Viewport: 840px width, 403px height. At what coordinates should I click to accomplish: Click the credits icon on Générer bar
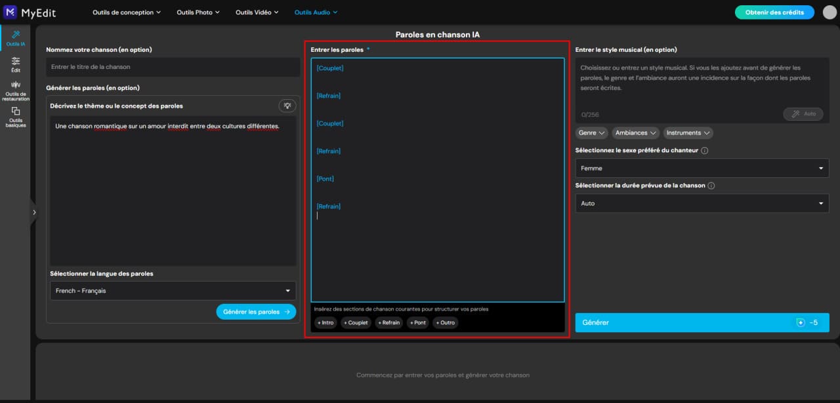[x=800, y=322]
